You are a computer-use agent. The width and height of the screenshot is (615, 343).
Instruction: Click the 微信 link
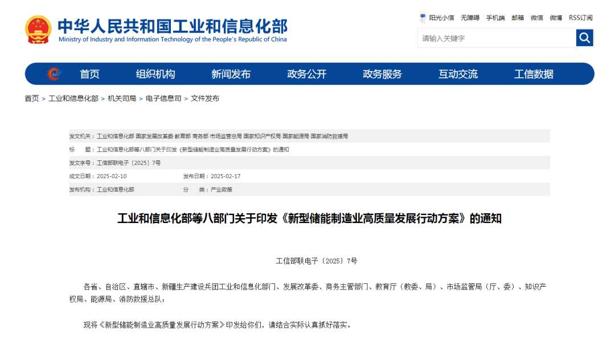pos(537,18)
